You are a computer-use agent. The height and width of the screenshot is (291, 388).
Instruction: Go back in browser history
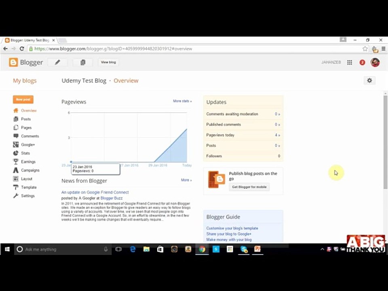(x=5, y=49)
